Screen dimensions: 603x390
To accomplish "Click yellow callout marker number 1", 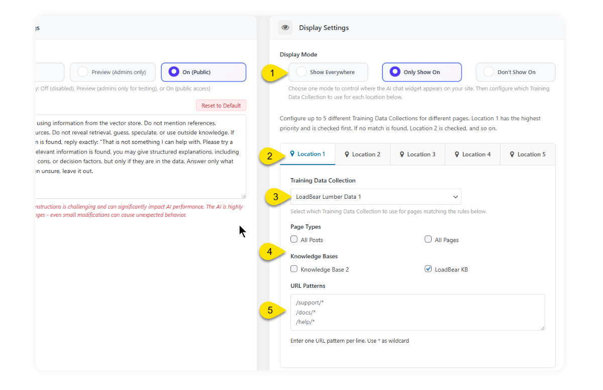I will coord(272,73).
